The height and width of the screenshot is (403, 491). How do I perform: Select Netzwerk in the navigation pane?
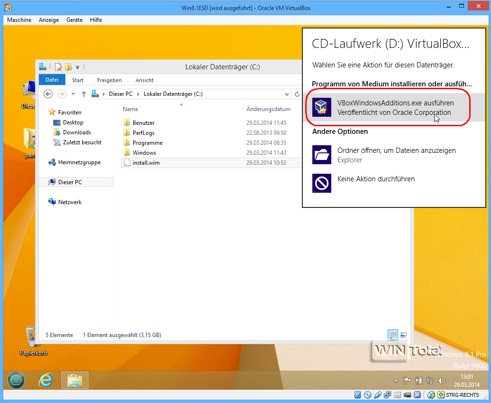coord(65,202)
